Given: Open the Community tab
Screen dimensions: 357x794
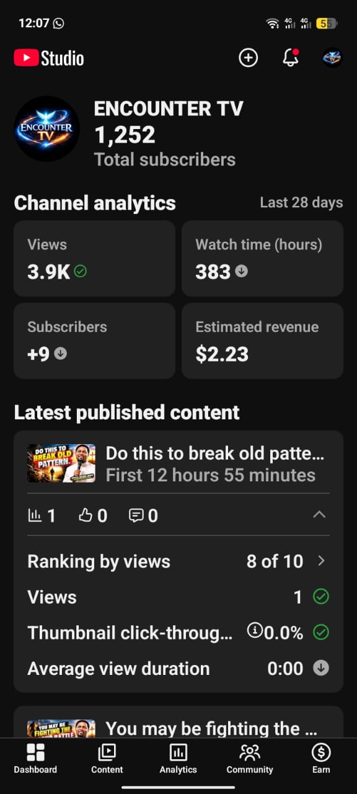Looking at the screenshot, I should pyautogui.click(x=250, y=759).
